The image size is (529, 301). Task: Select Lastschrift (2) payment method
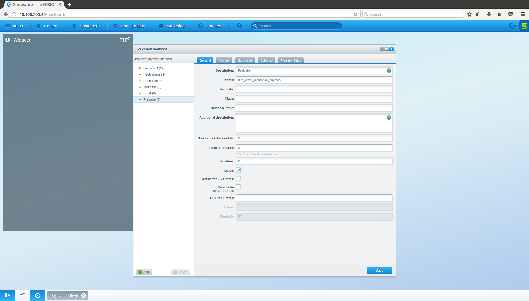(153, 68)
